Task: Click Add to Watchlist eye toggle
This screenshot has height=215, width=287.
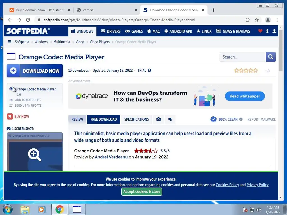Action: tap(25, 100)
